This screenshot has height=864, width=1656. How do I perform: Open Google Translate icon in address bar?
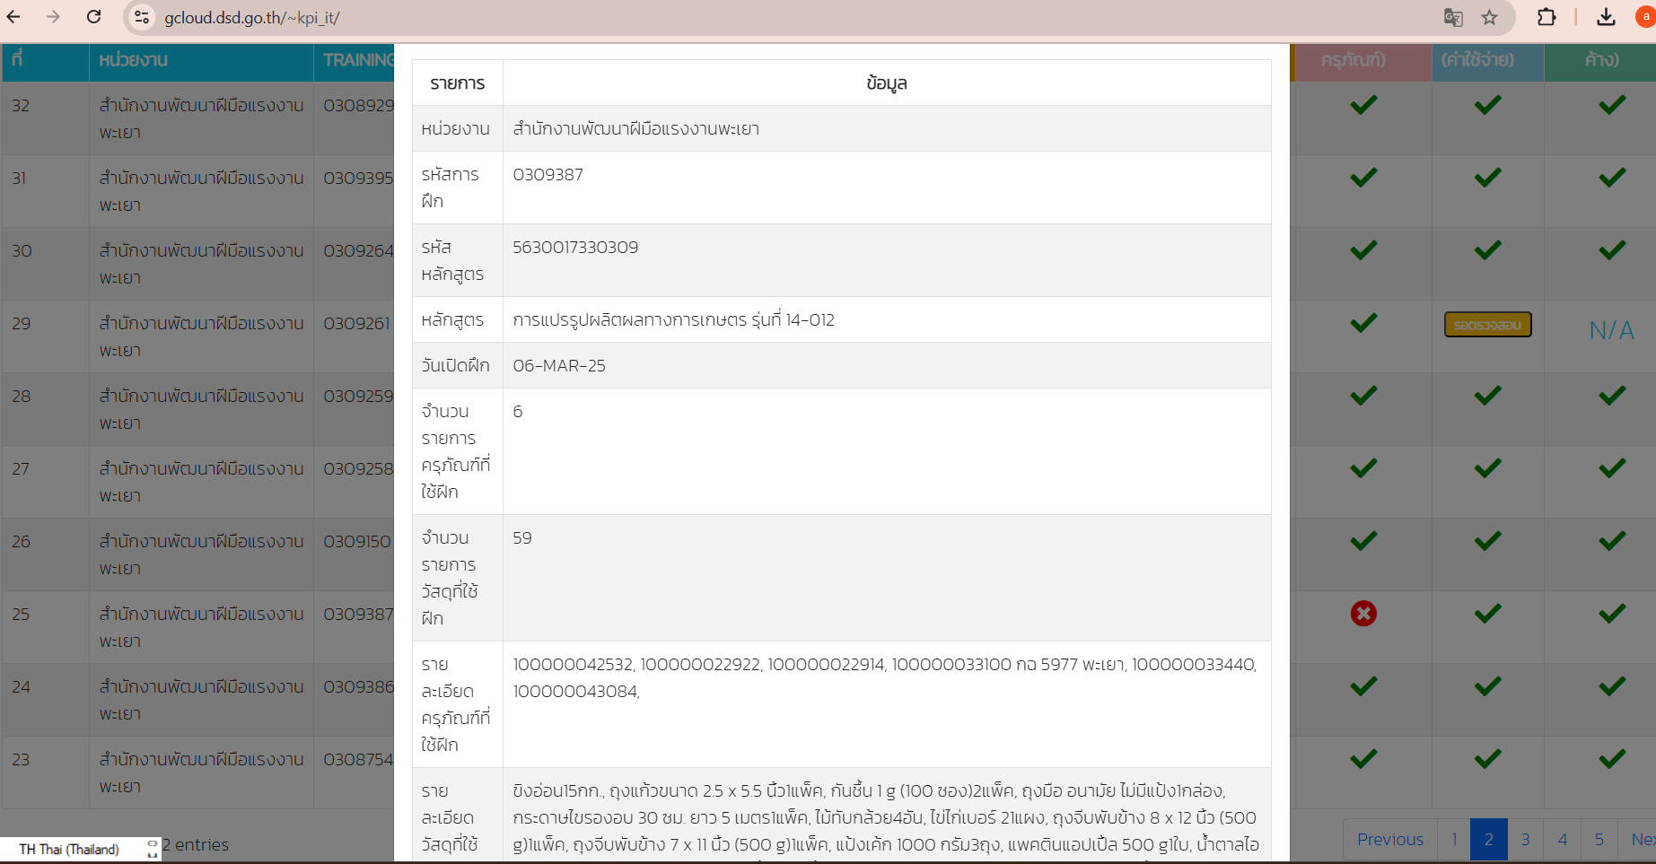[1453, 17]
